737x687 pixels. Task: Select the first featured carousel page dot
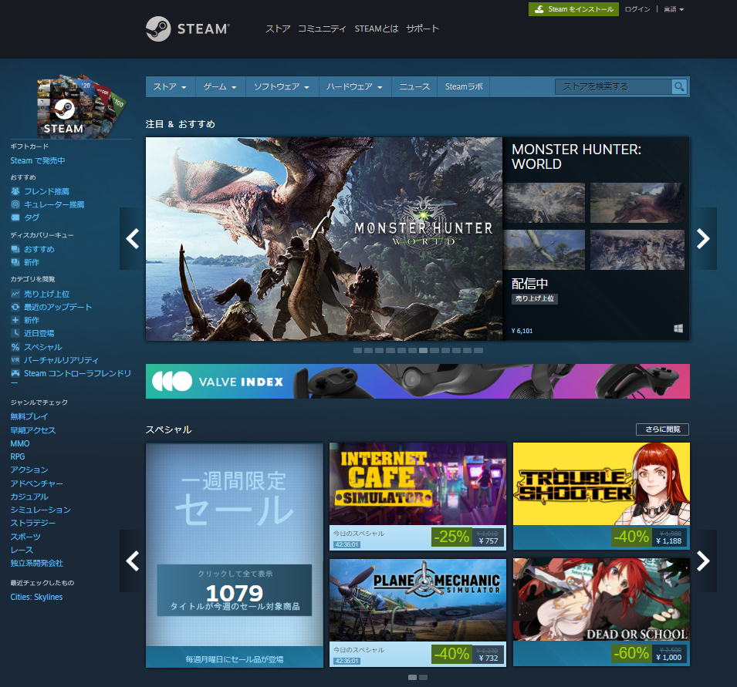tap(358, 350)
